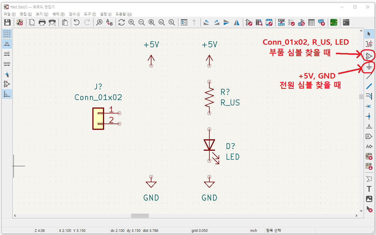Zoom to fit page icon
Screen dimensions: 376x235
coord(152,22)
